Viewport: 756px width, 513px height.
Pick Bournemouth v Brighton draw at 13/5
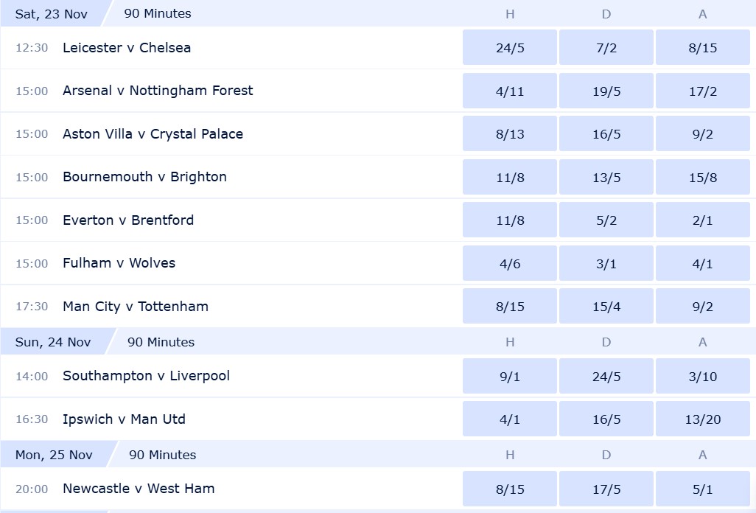[x=606, y=177]
